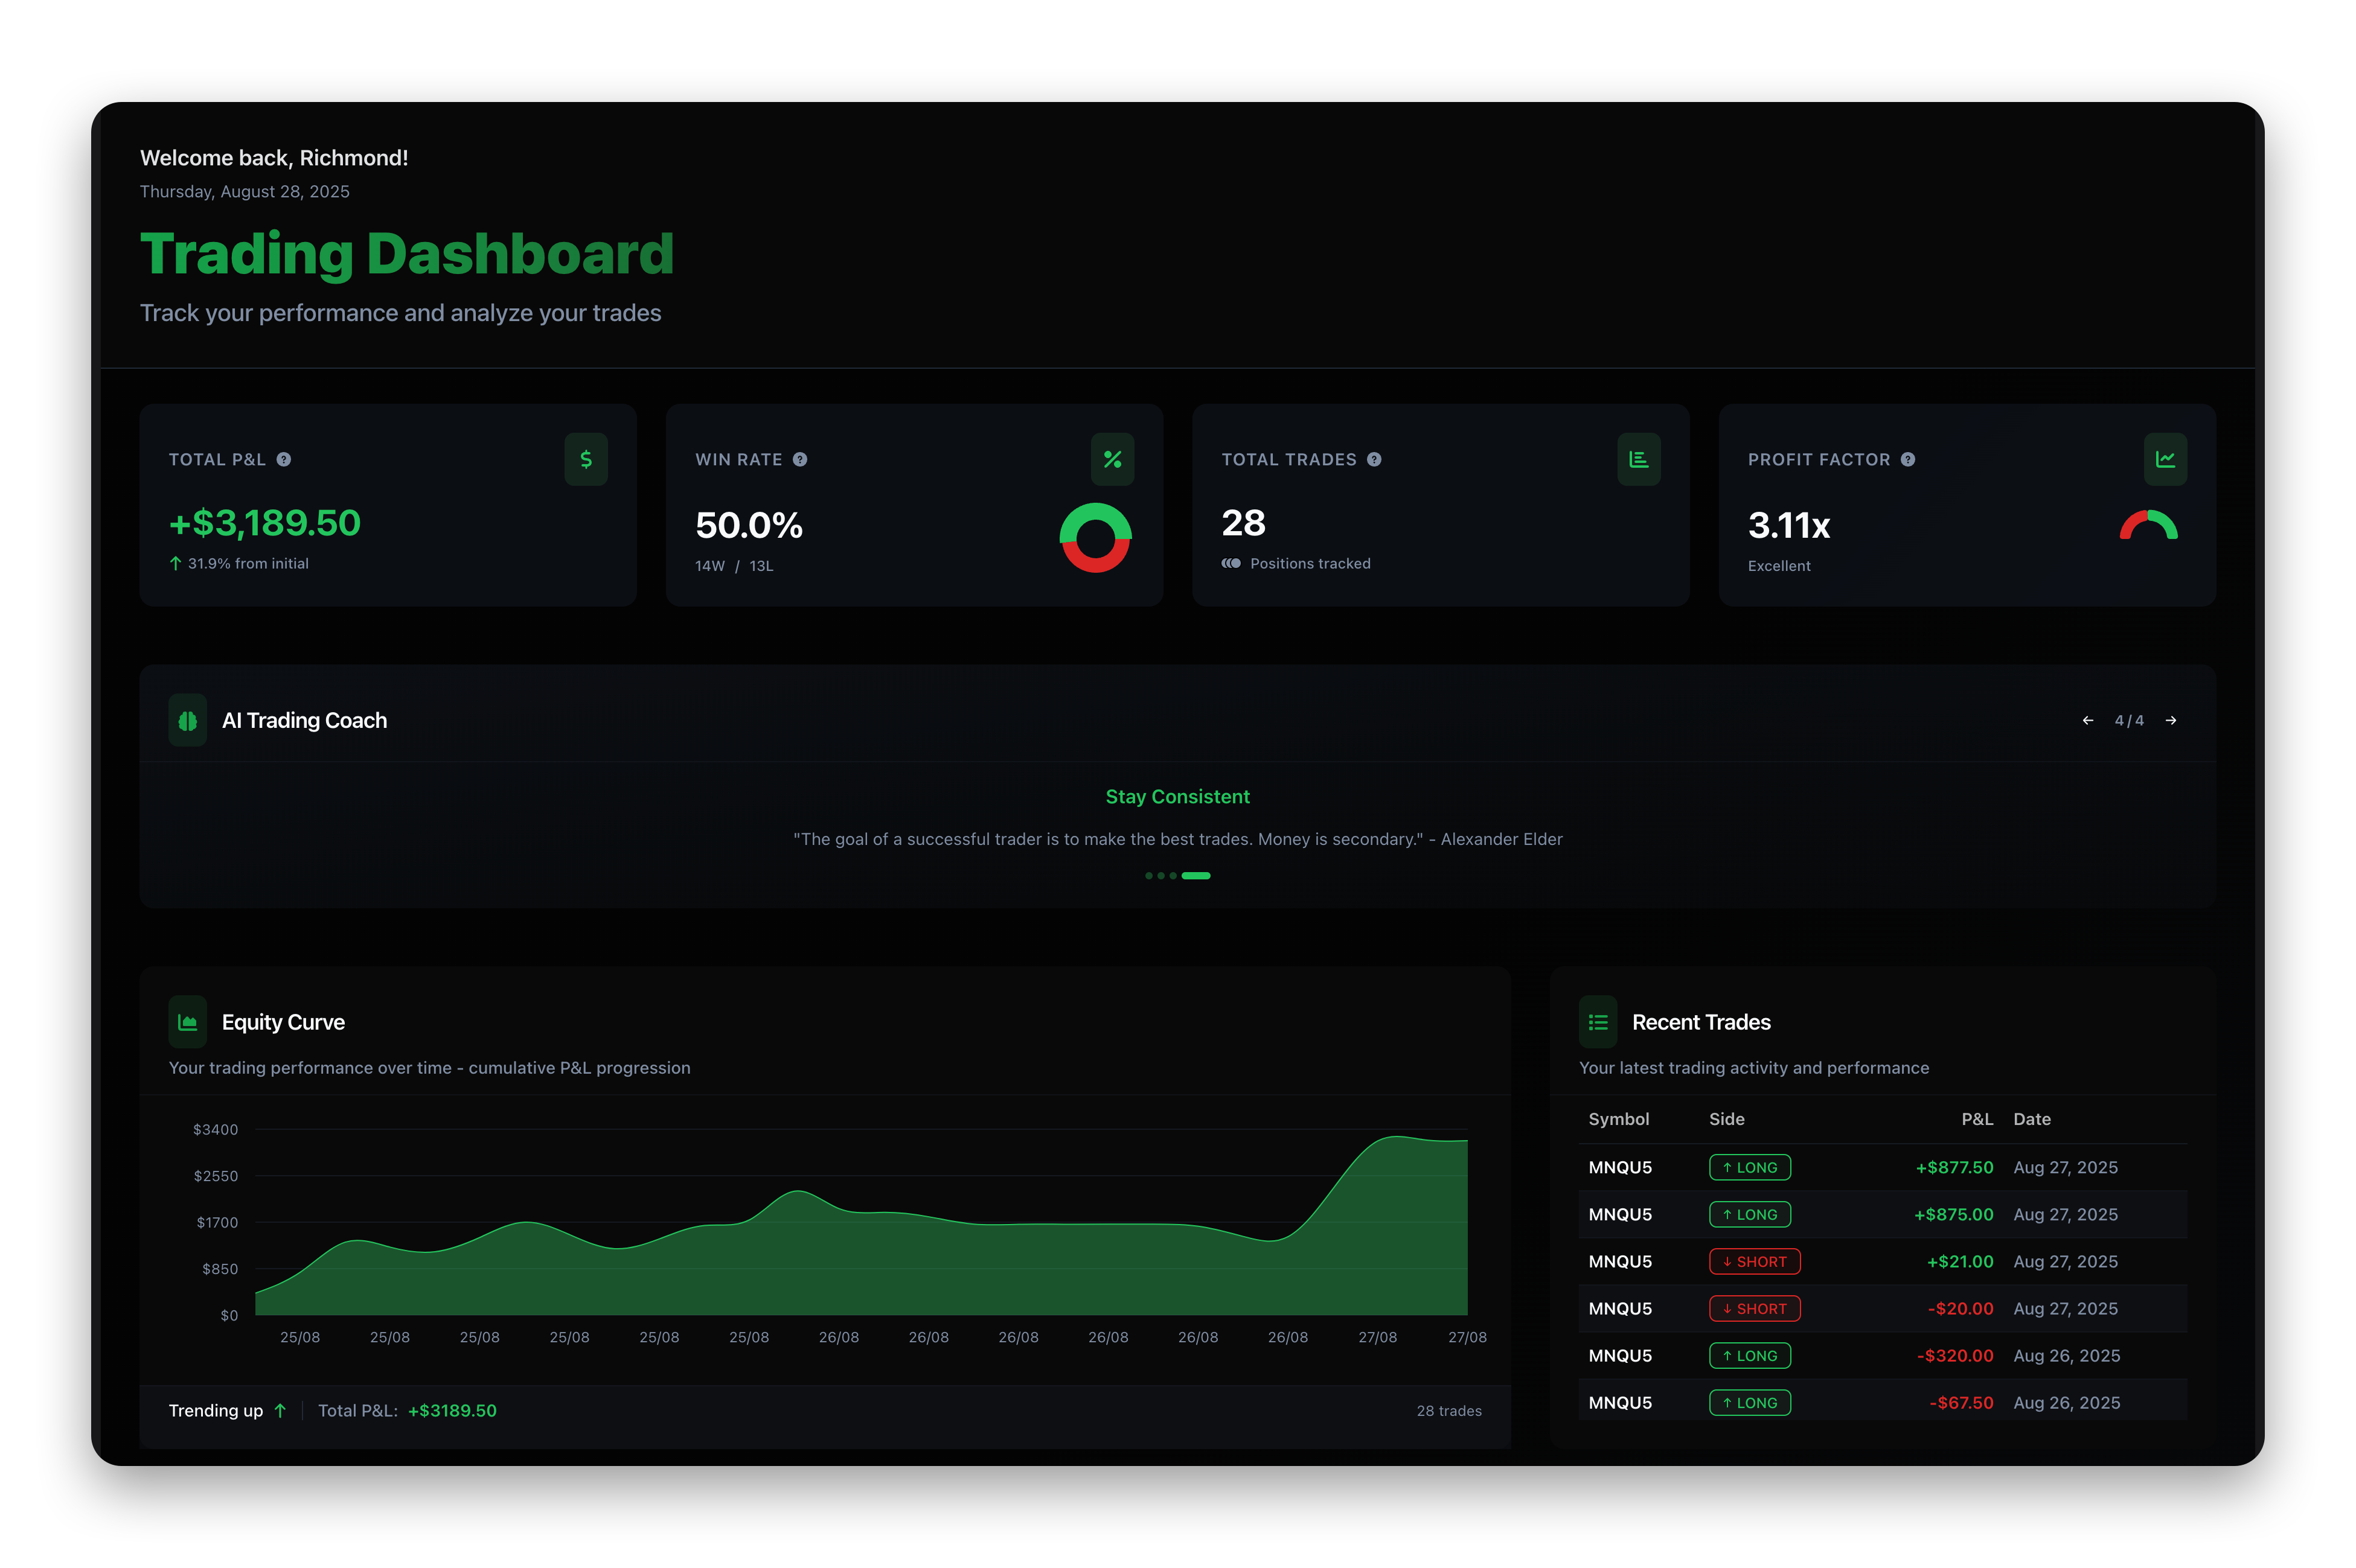The image size is (2356, 1568).
Task: Click the line chart icon on Profit Factor card
Action: pos(2166,459)
